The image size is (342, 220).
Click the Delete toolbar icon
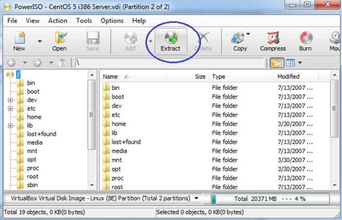coord(203,41)
